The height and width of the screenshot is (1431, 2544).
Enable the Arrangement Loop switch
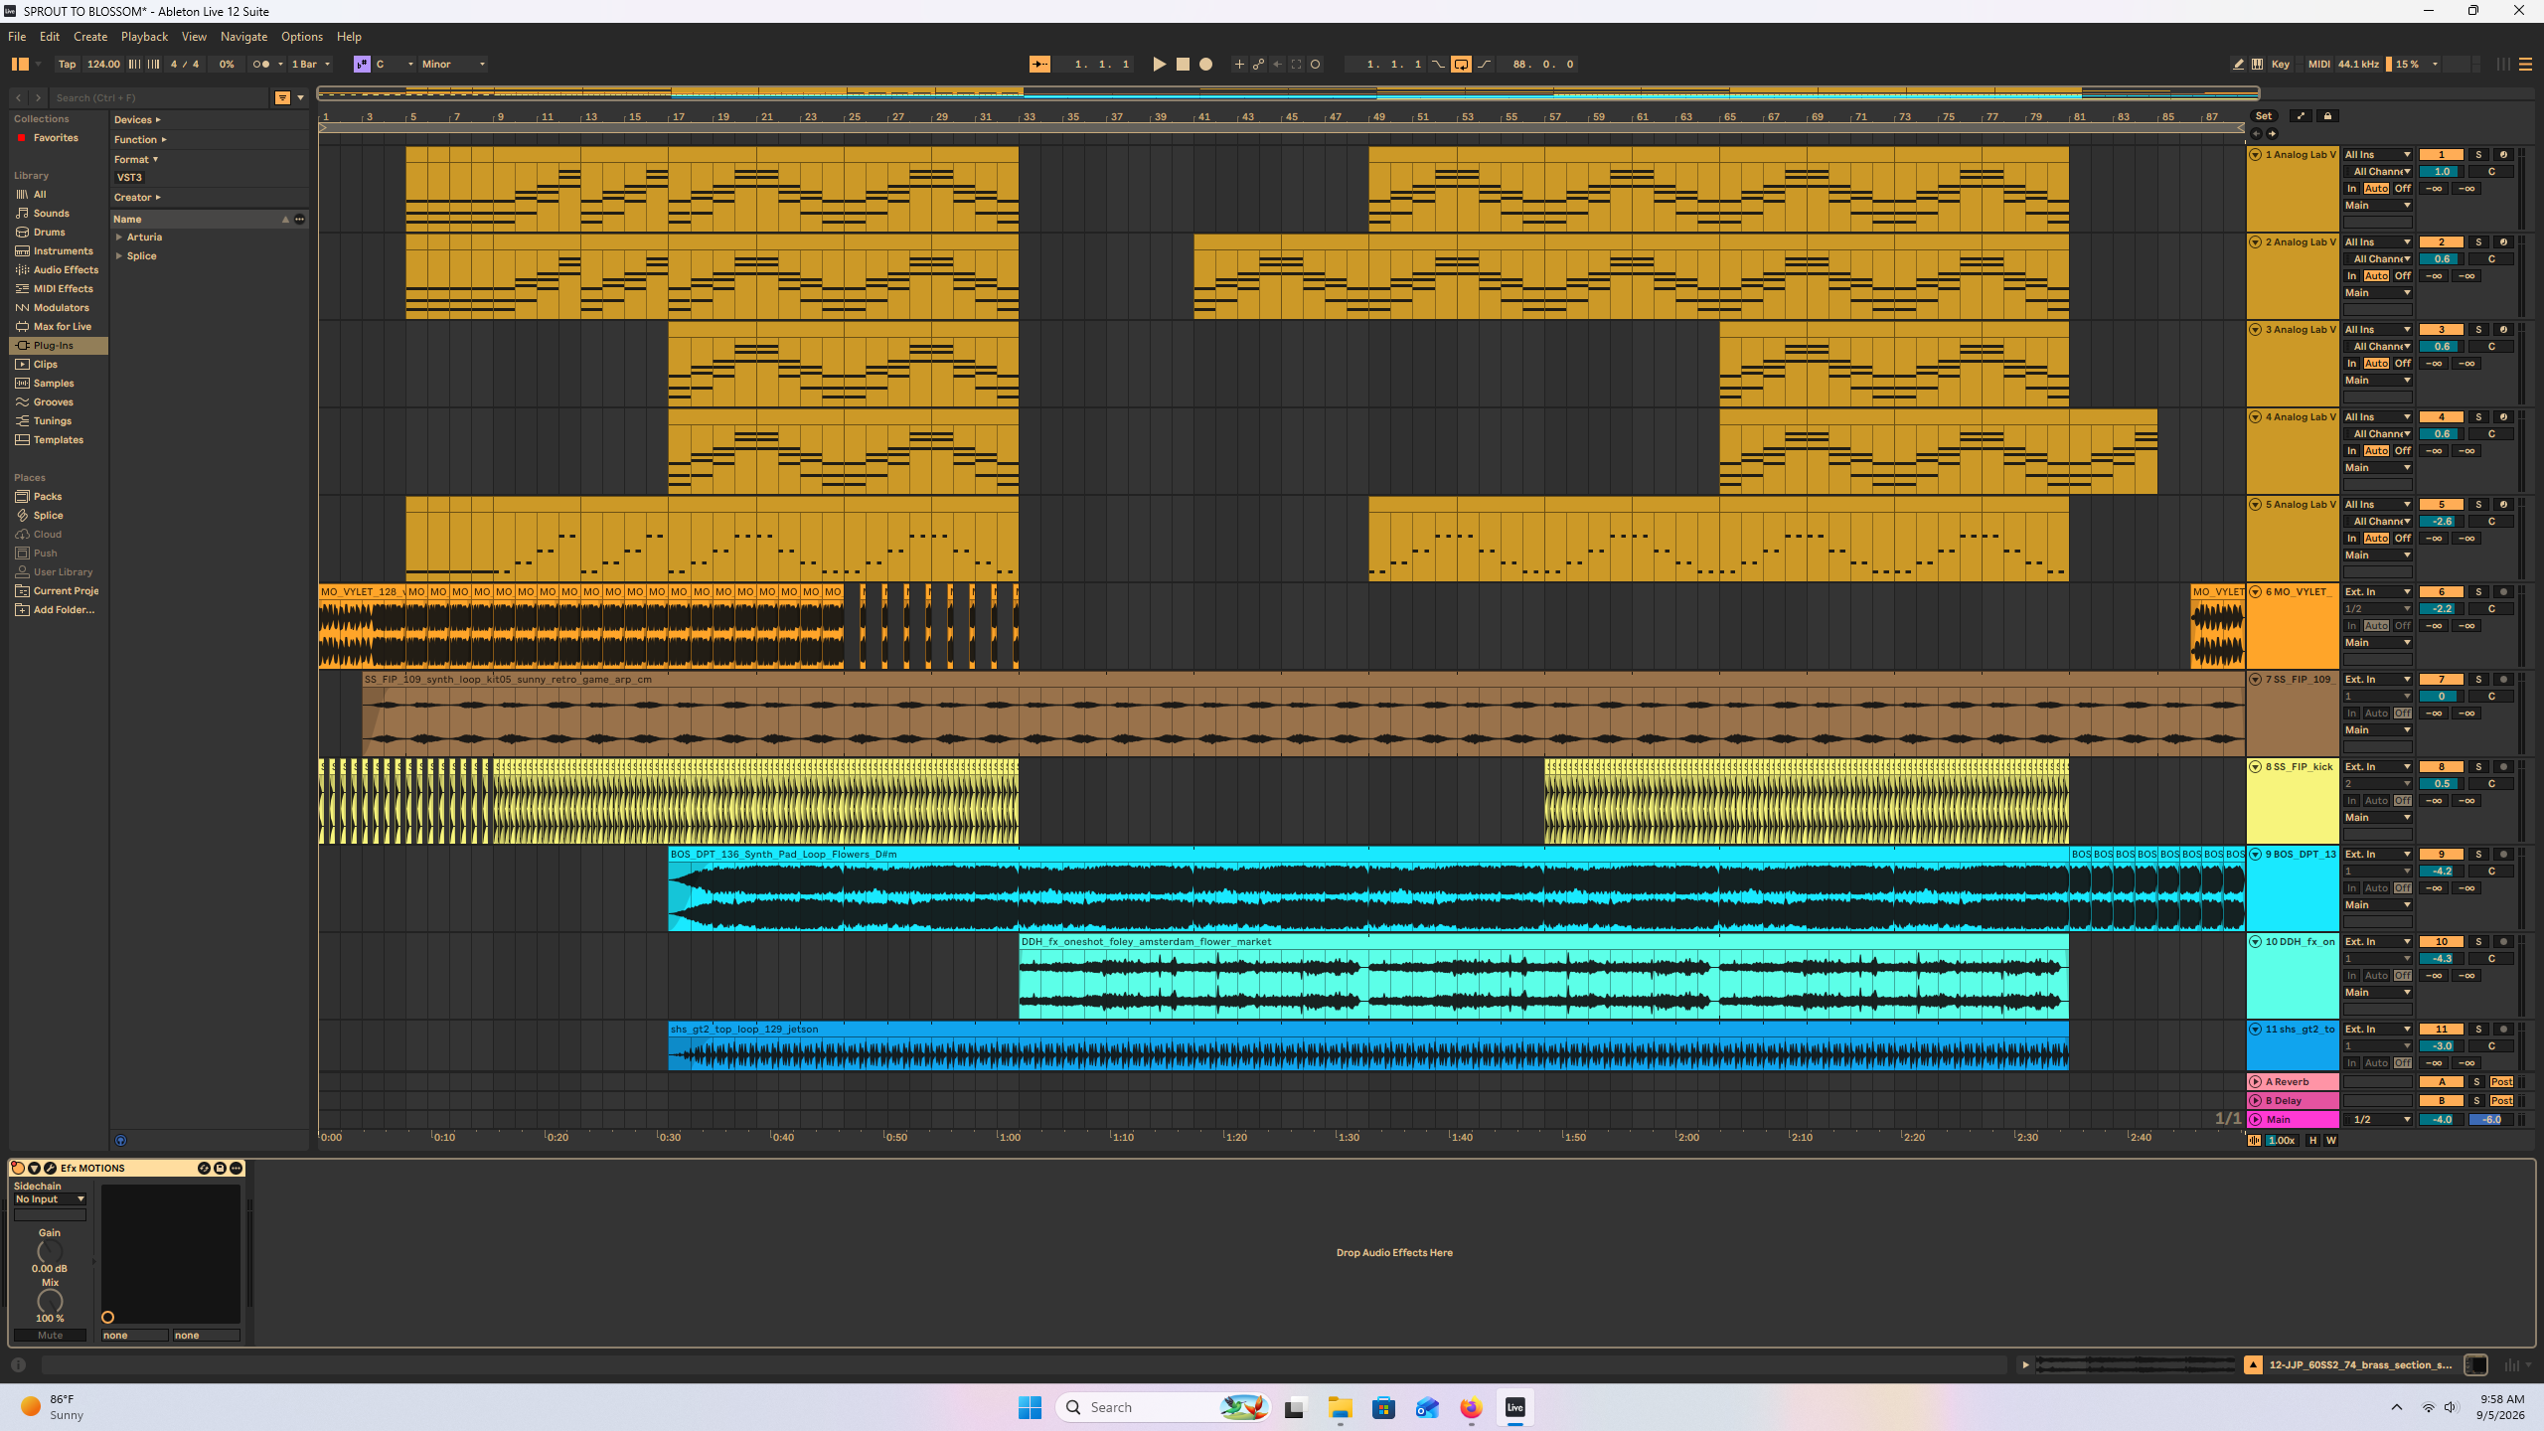point(1461,64)
